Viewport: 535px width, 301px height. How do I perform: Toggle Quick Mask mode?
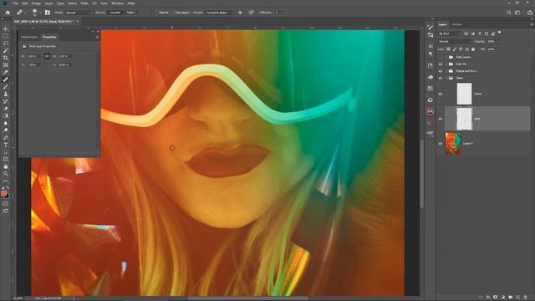(6, 204)
